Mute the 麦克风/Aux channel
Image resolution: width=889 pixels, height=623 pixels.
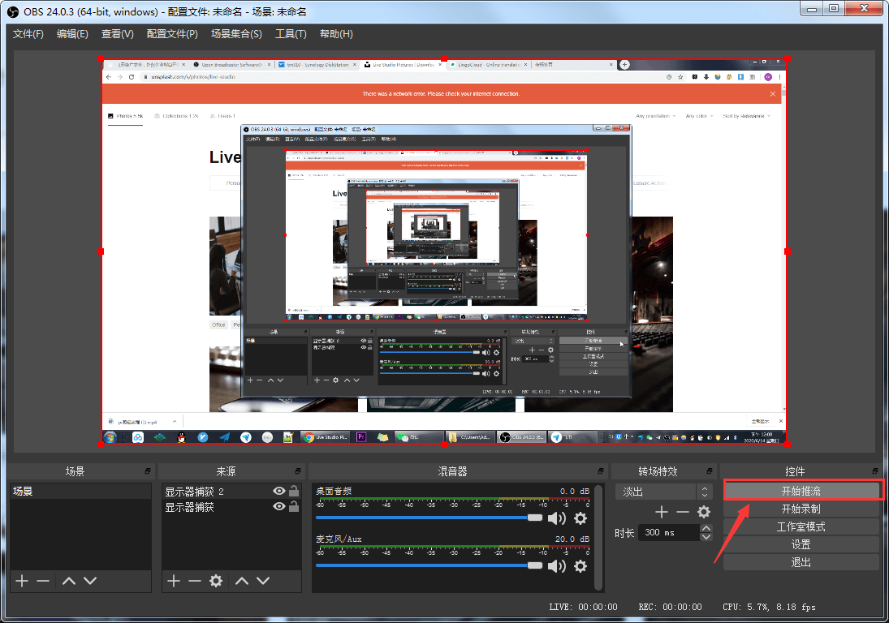pyautogui.click(x=557, y=566)
